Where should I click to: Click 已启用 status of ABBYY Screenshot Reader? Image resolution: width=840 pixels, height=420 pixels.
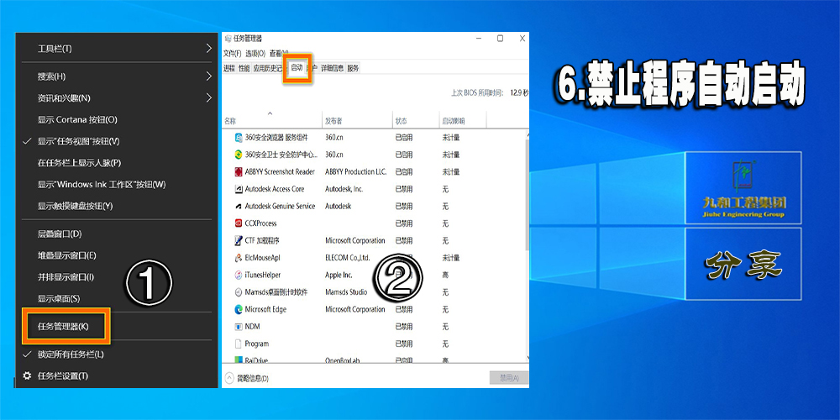coord(404,172)
